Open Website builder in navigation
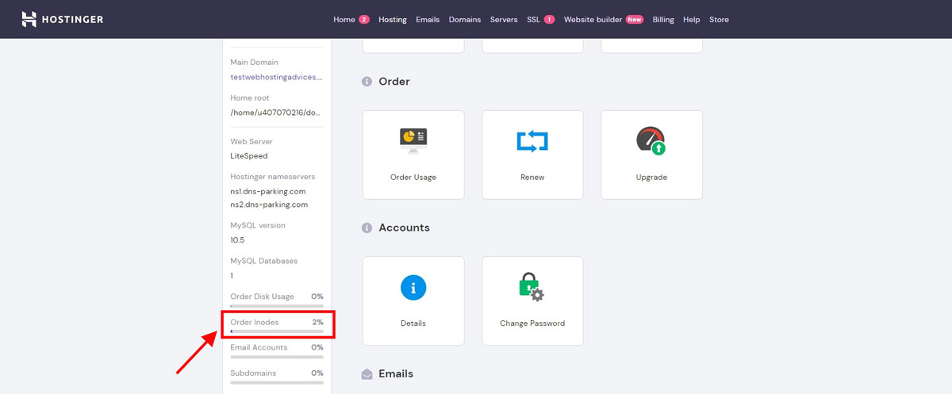The height and width of the screenshot is (394, 952). 593,19
